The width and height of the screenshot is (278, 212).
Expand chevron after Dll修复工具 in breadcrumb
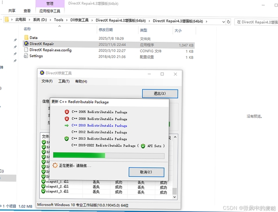92,20
